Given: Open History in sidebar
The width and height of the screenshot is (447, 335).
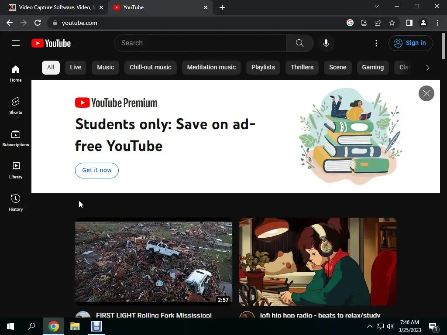Looking at the screenshot, I should point(16,202).
